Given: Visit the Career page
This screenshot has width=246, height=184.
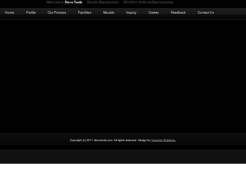Looking at the screenshot, I should [x=154, y=12].
